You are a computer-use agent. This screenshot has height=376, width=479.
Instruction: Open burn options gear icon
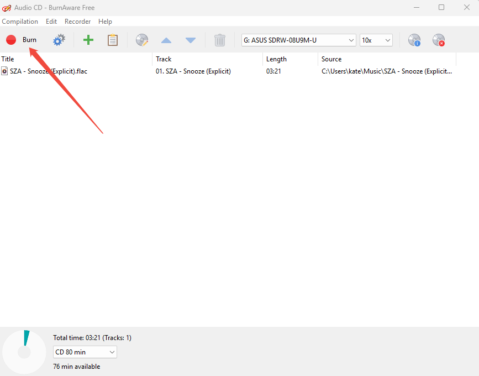(x=59, y=40)
